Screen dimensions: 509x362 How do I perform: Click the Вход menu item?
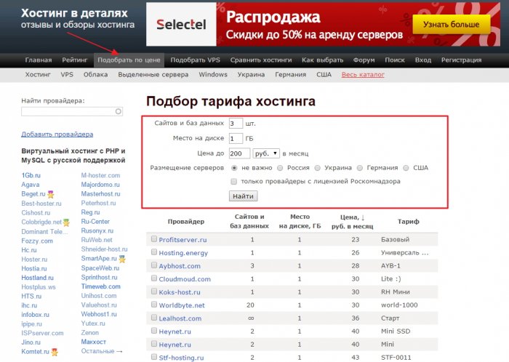[423, 60]
